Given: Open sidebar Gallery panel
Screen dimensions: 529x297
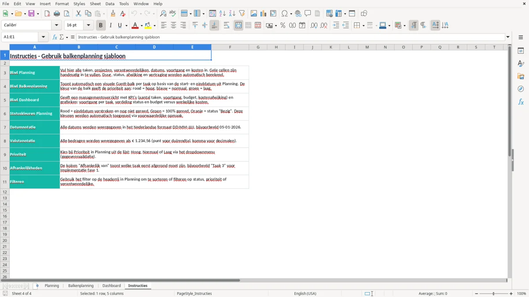Looking at the screenshot, I should coord(521,77).
